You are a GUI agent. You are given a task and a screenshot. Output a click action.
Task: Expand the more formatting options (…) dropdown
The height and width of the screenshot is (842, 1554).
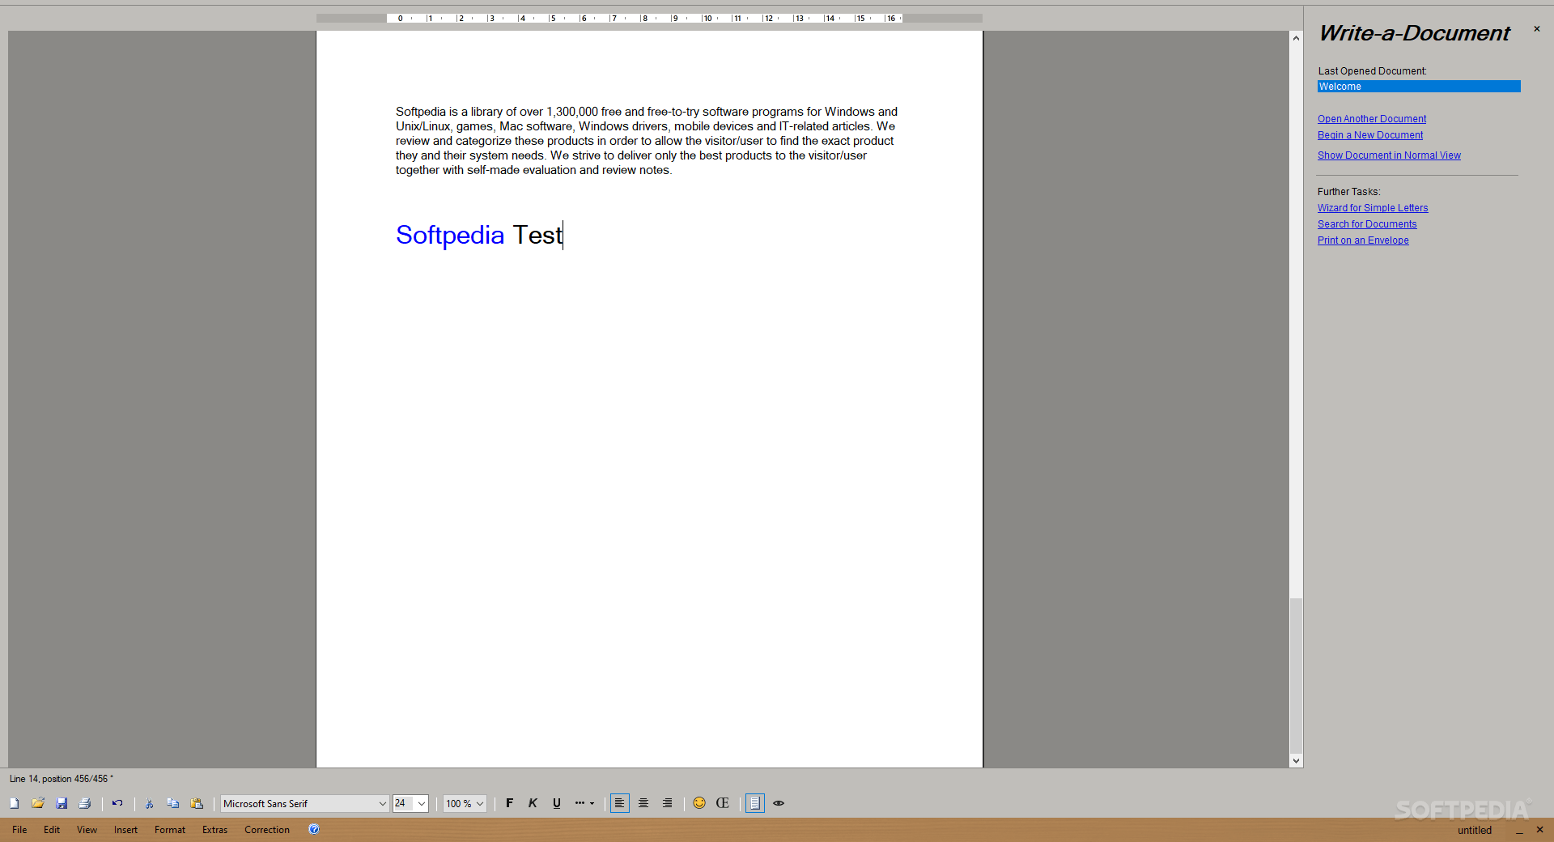(584, 803)
